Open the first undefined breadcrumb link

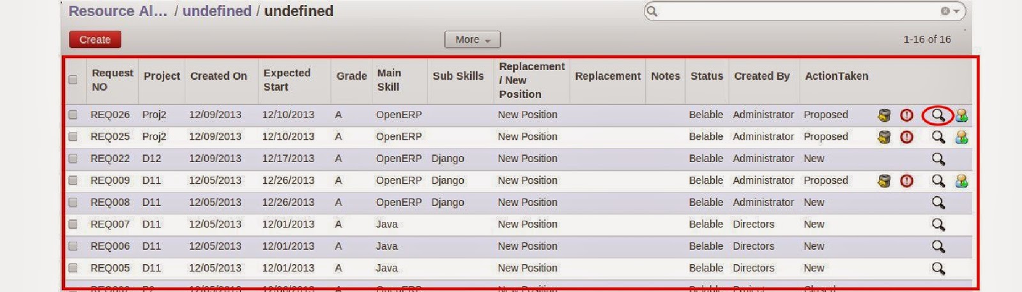click(217, 11)
